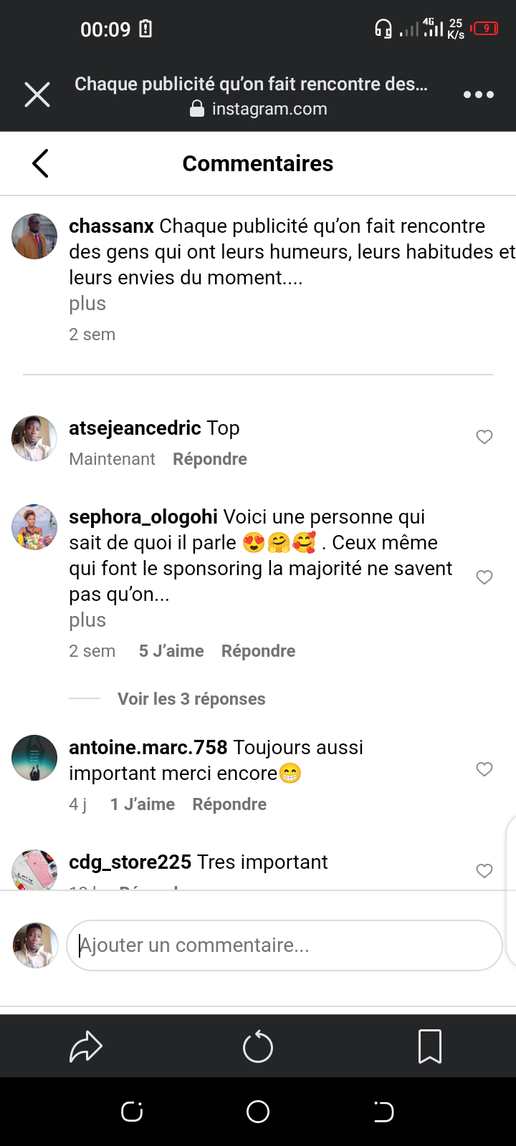Like atsejeancedric's "Top" comment
This screenshot has height=1146, width=516.
(484, 437)
